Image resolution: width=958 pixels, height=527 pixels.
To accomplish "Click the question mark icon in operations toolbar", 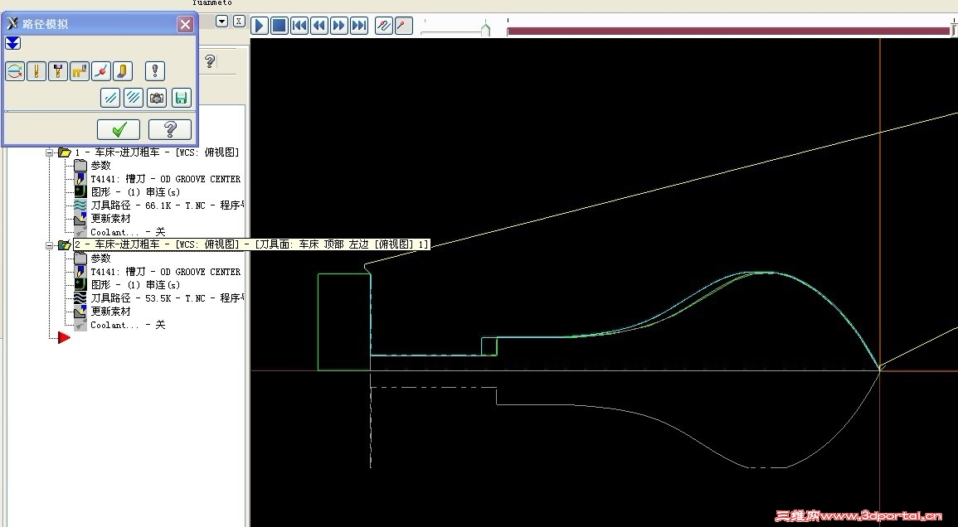I will tap(210, 61).
